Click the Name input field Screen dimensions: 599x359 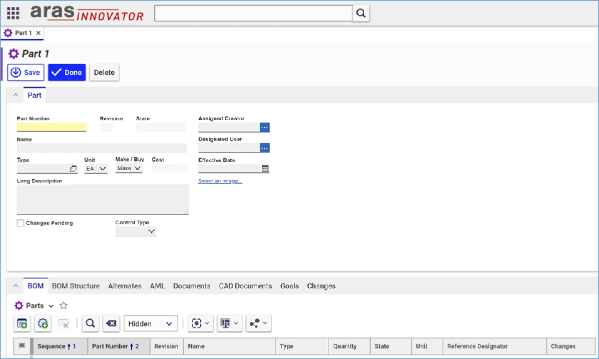tap(101, 148)
